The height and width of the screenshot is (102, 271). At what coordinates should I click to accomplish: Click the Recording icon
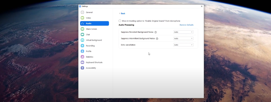(x=82, y=46)
